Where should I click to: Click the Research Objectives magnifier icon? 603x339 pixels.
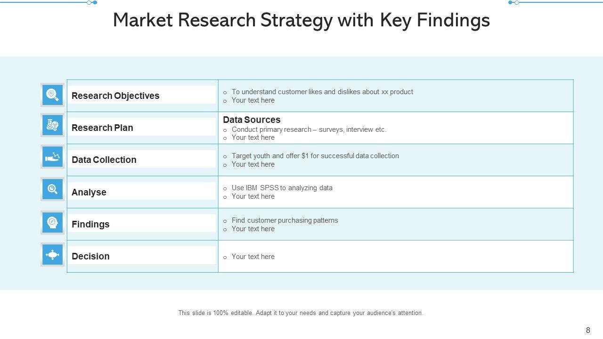(x=52, y=95)
